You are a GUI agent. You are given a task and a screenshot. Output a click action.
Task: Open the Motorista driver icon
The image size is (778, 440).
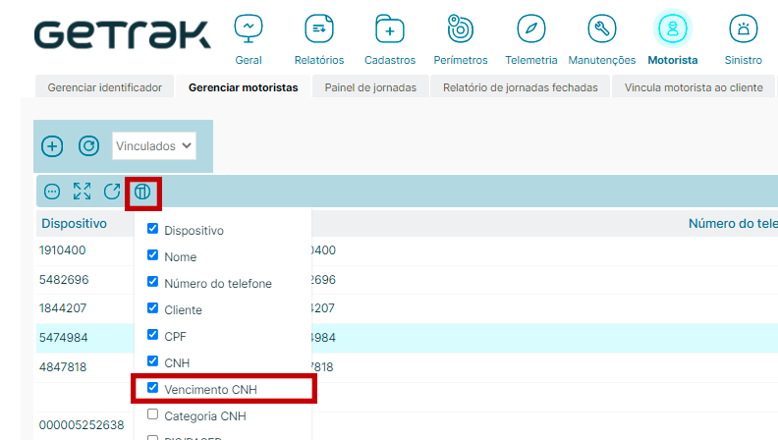click(672, 28)
